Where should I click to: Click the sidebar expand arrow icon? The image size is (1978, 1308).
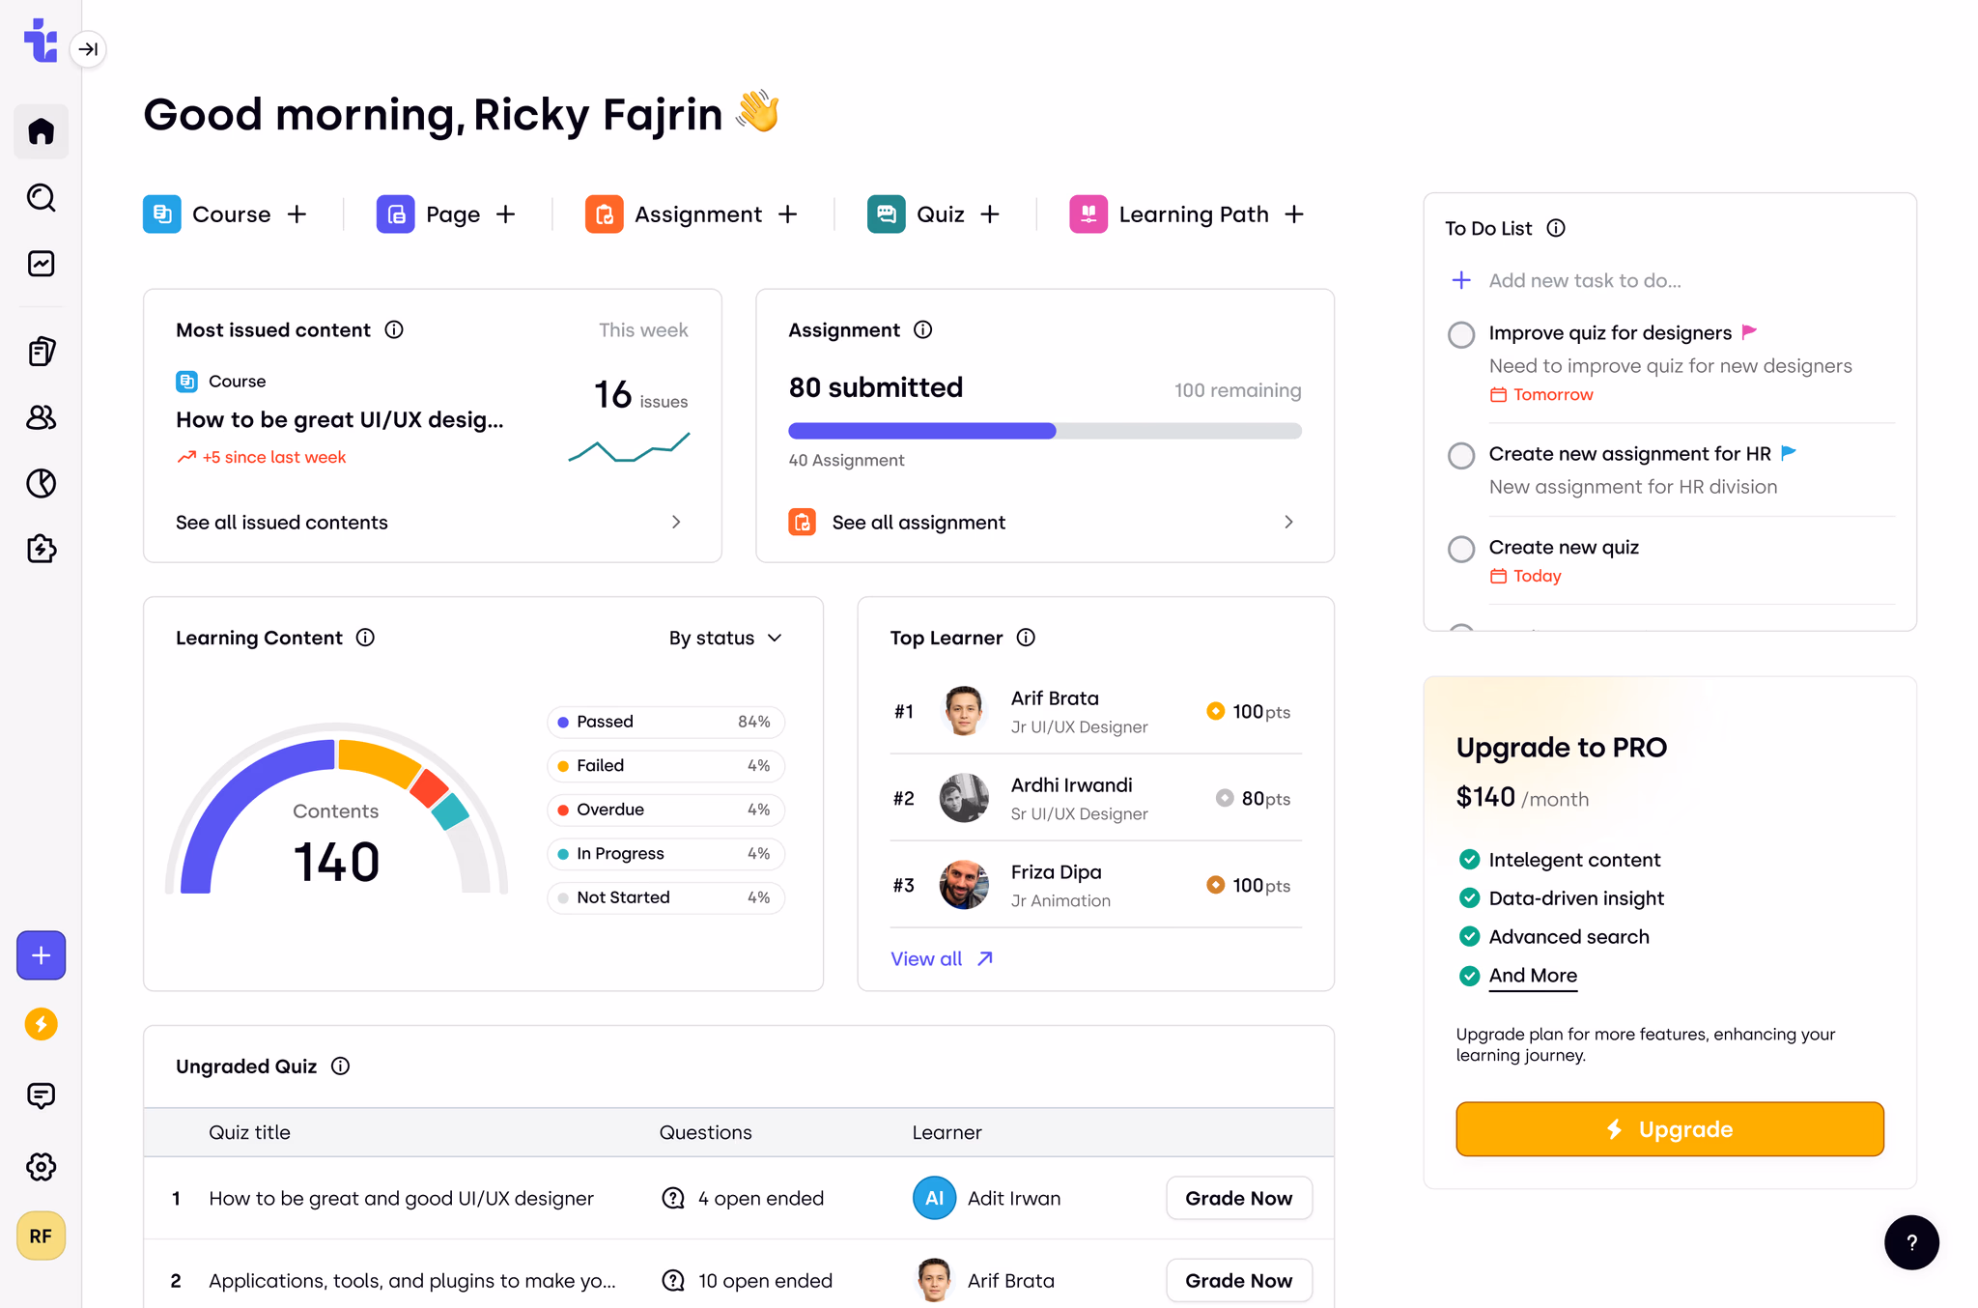[x=88, y=49]
